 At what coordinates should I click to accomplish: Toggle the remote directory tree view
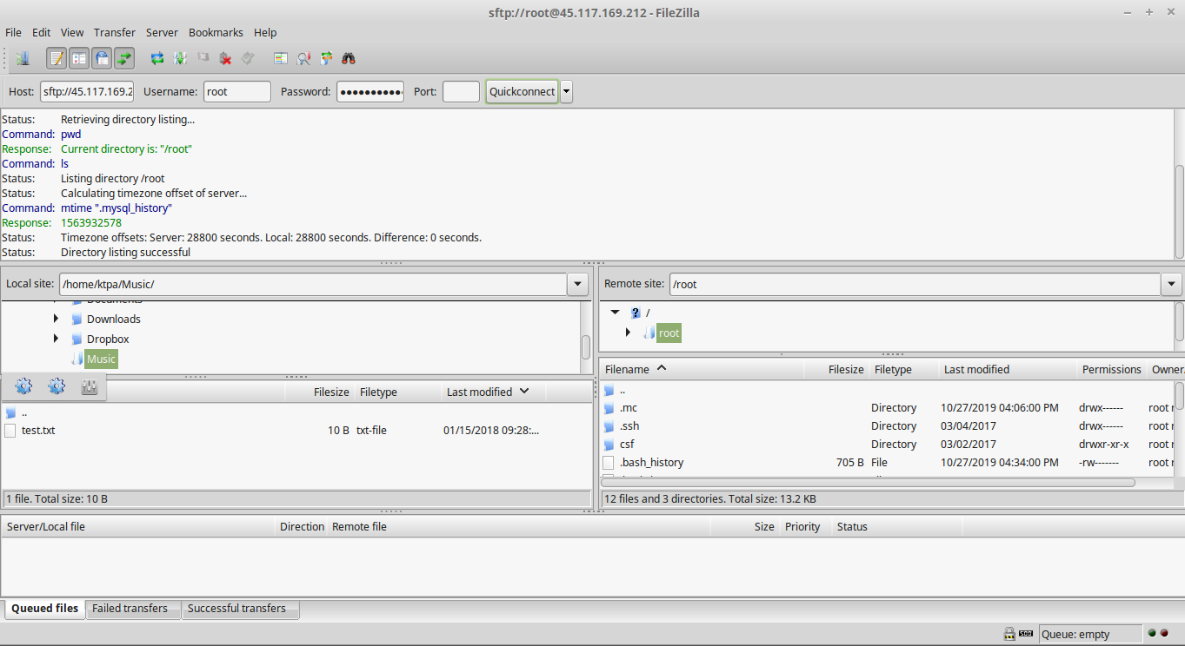click(102, 58)
